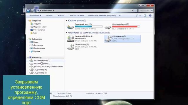
Task: Click Удалить или изменить программу
Action: coord(102,15)
